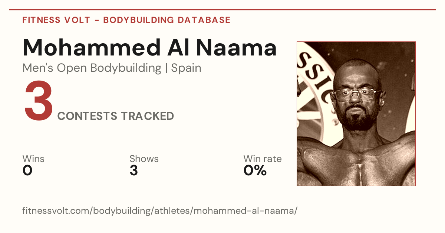Click the Spain country label
This screenshot has width=445, height=233.
[186, 68]
